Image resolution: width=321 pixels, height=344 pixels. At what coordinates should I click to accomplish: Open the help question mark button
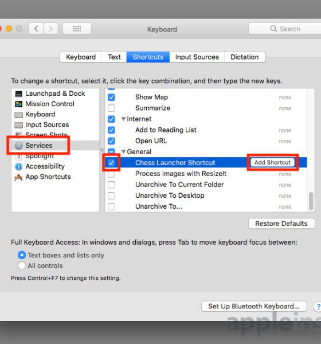point(318,306)
